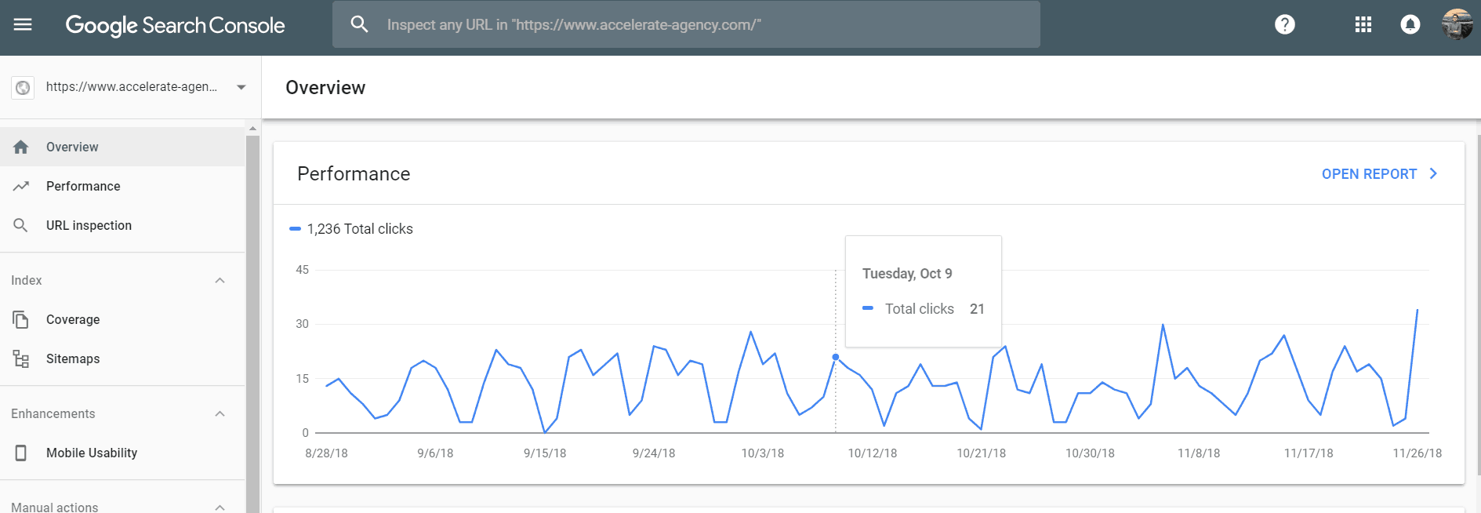Collapse the Index section
1481x513 pixels.
220,280
